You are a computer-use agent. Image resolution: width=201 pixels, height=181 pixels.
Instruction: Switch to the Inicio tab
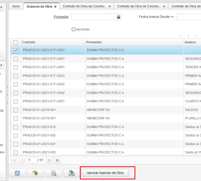point(16,6)
